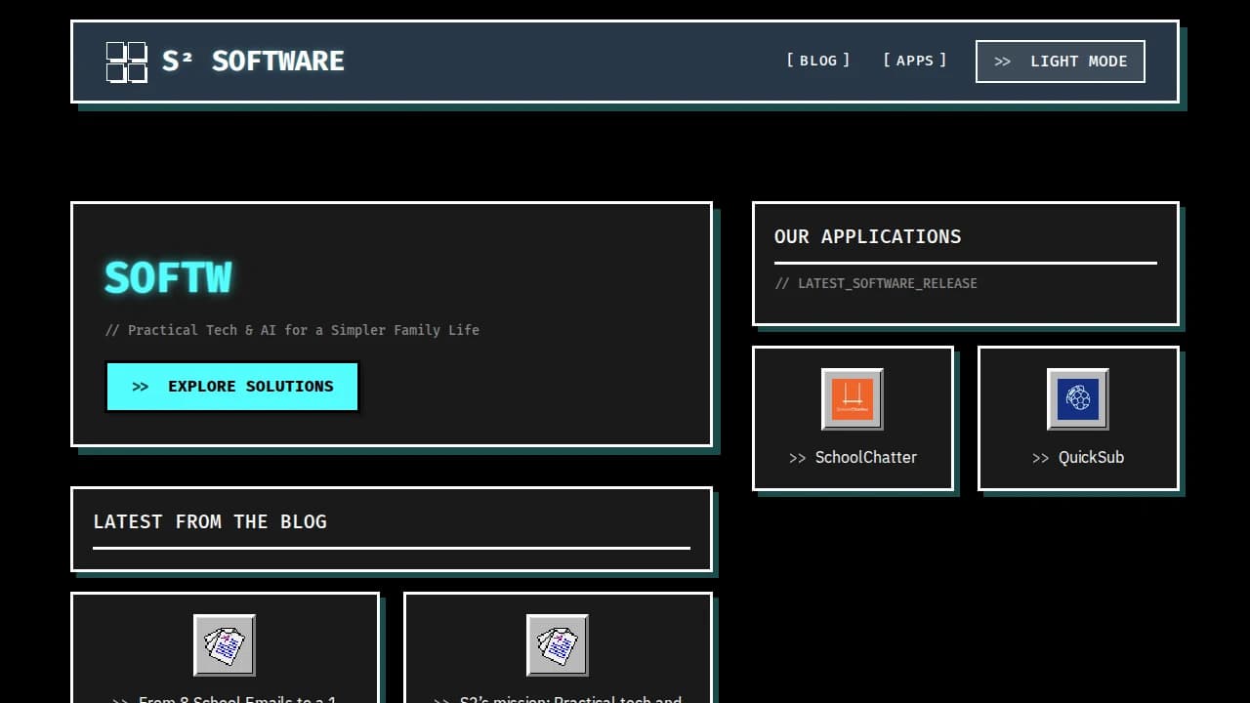
Task: Click the 'Practical Tech & AI' tagline
Action: [x=291, y=330]
